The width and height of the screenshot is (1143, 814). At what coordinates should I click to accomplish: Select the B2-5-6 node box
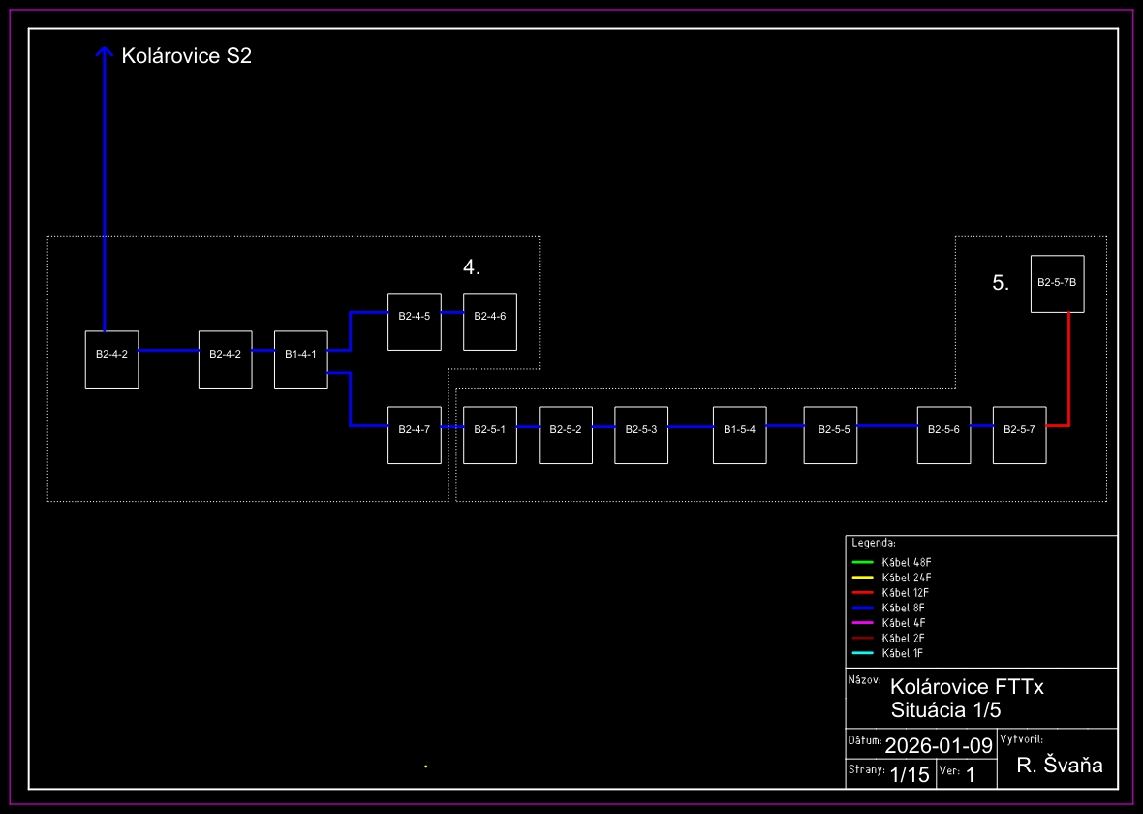(x=943, y=435)
